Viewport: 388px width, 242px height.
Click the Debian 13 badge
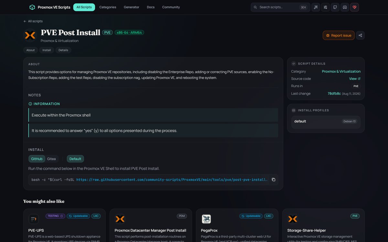350,121
